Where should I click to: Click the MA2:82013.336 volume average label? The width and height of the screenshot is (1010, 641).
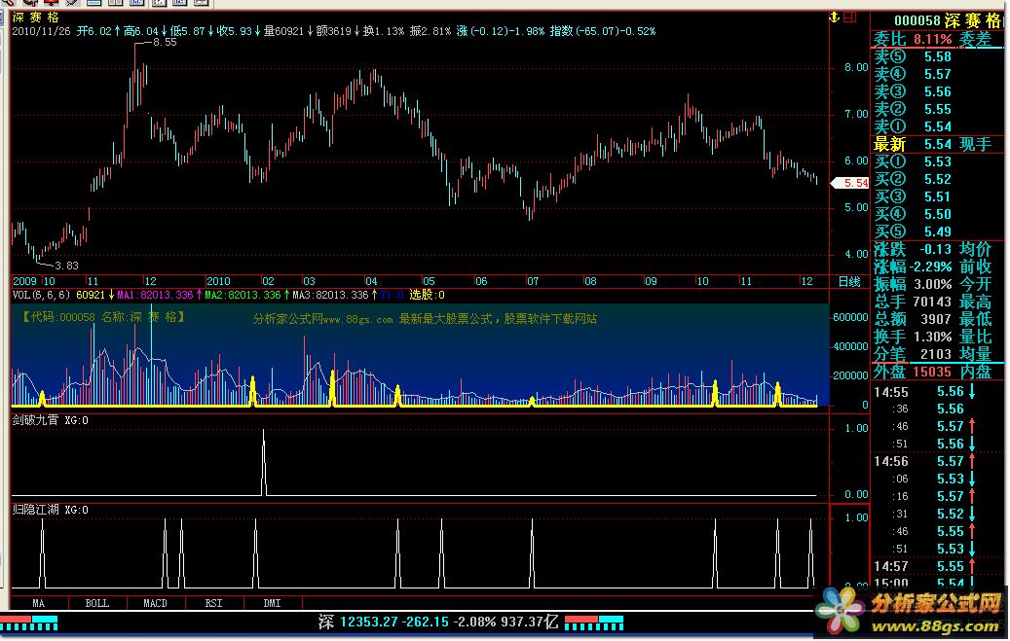click(x=243, y=296)
